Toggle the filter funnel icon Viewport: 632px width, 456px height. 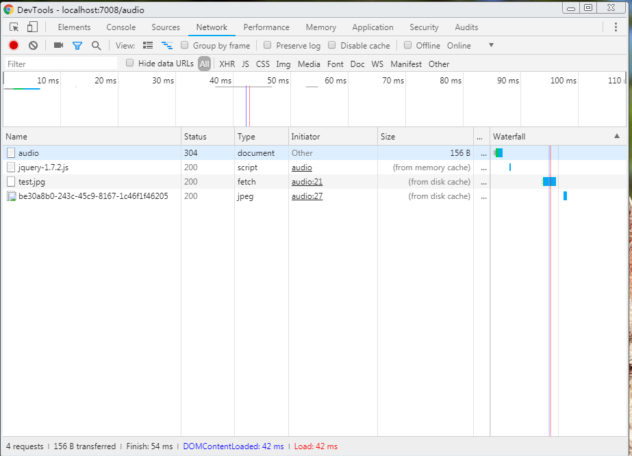click(77, 46)
